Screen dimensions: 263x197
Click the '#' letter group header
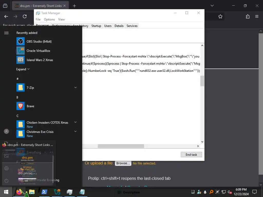(17, 78)
